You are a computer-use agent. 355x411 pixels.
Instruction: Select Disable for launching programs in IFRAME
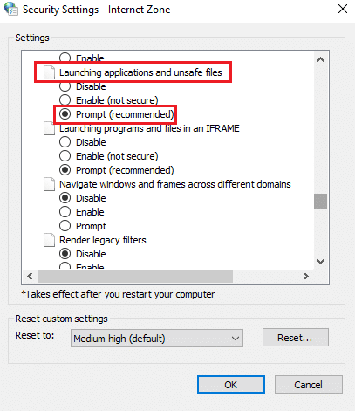[83, 142]
